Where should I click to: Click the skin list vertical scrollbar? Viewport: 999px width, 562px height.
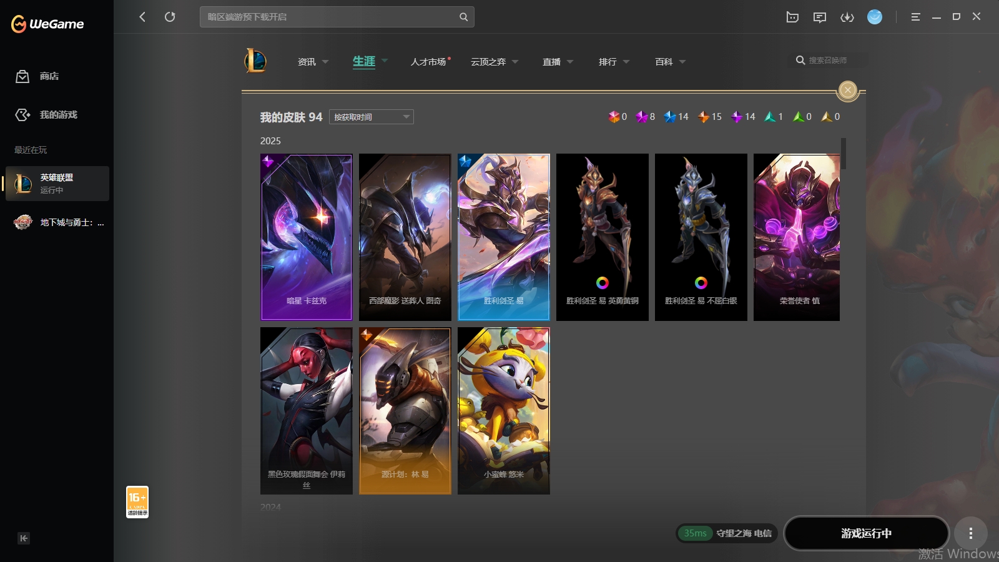pyautogui.click(x=843, y=154)
